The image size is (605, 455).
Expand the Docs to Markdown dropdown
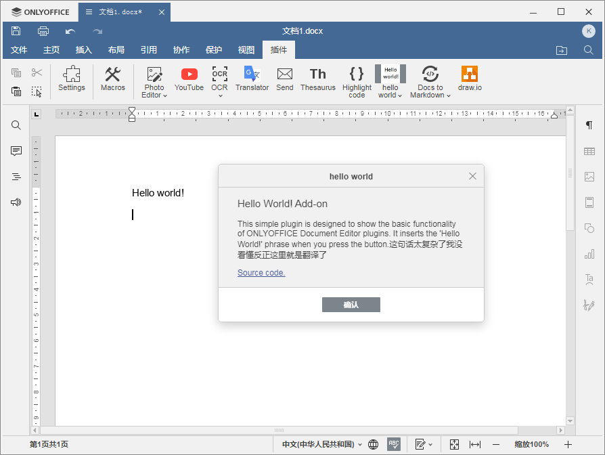pyautogui.click(x=449, y=95)
